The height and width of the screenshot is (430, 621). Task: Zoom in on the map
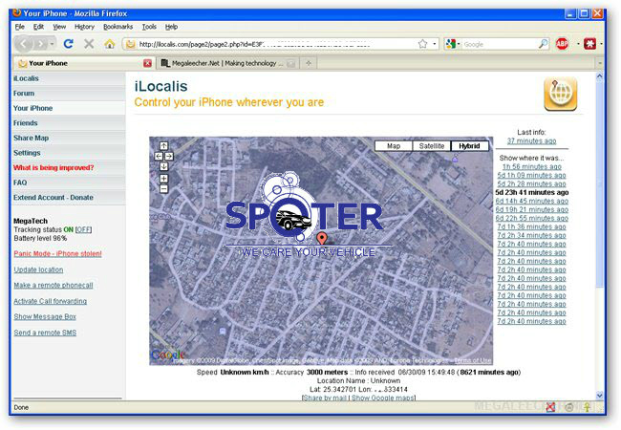click(x=164, y=179)
